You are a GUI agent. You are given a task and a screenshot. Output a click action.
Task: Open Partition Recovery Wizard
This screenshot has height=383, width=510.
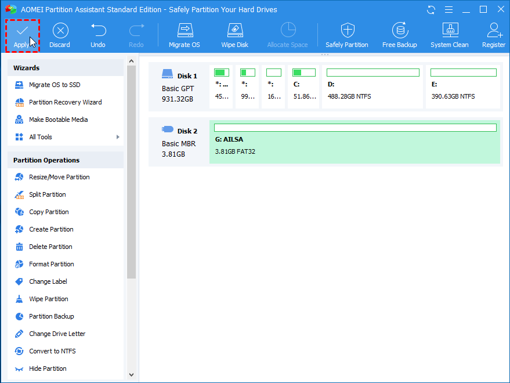tap(65, 102)
